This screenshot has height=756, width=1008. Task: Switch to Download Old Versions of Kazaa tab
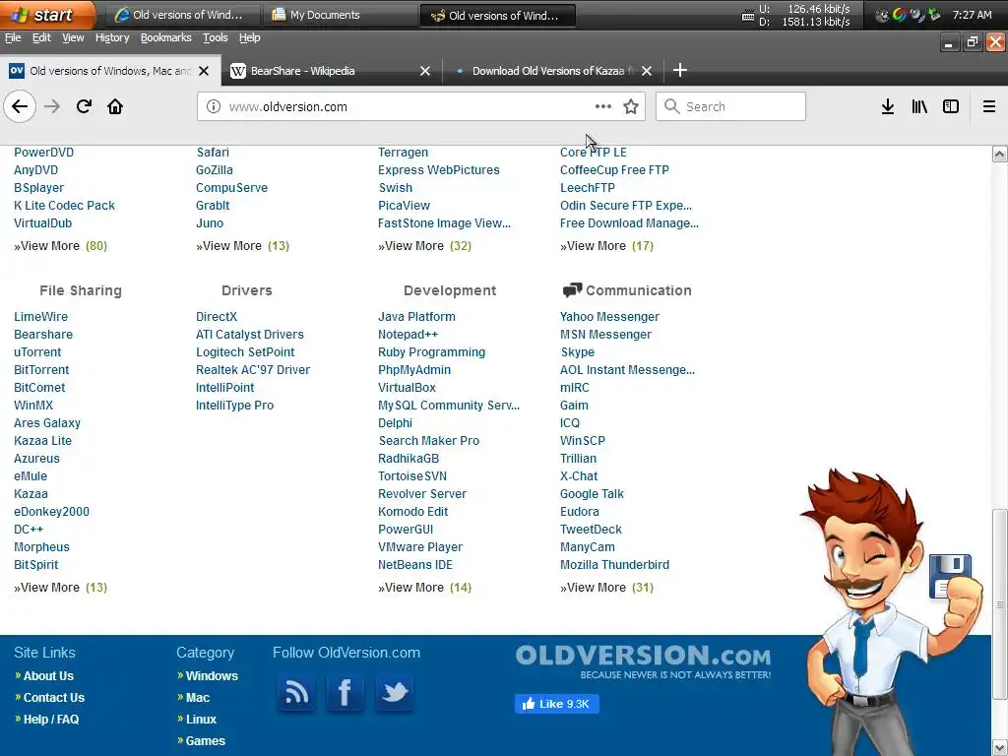[x=553, y=71]
